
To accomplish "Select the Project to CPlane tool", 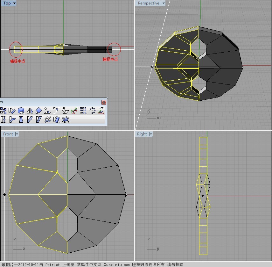I will point(101,111).
